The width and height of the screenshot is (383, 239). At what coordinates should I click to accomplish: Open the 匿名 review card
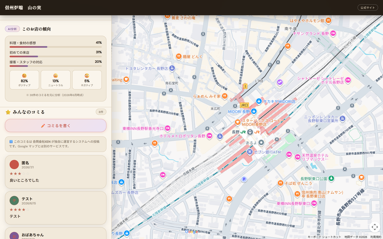point(56,172)
